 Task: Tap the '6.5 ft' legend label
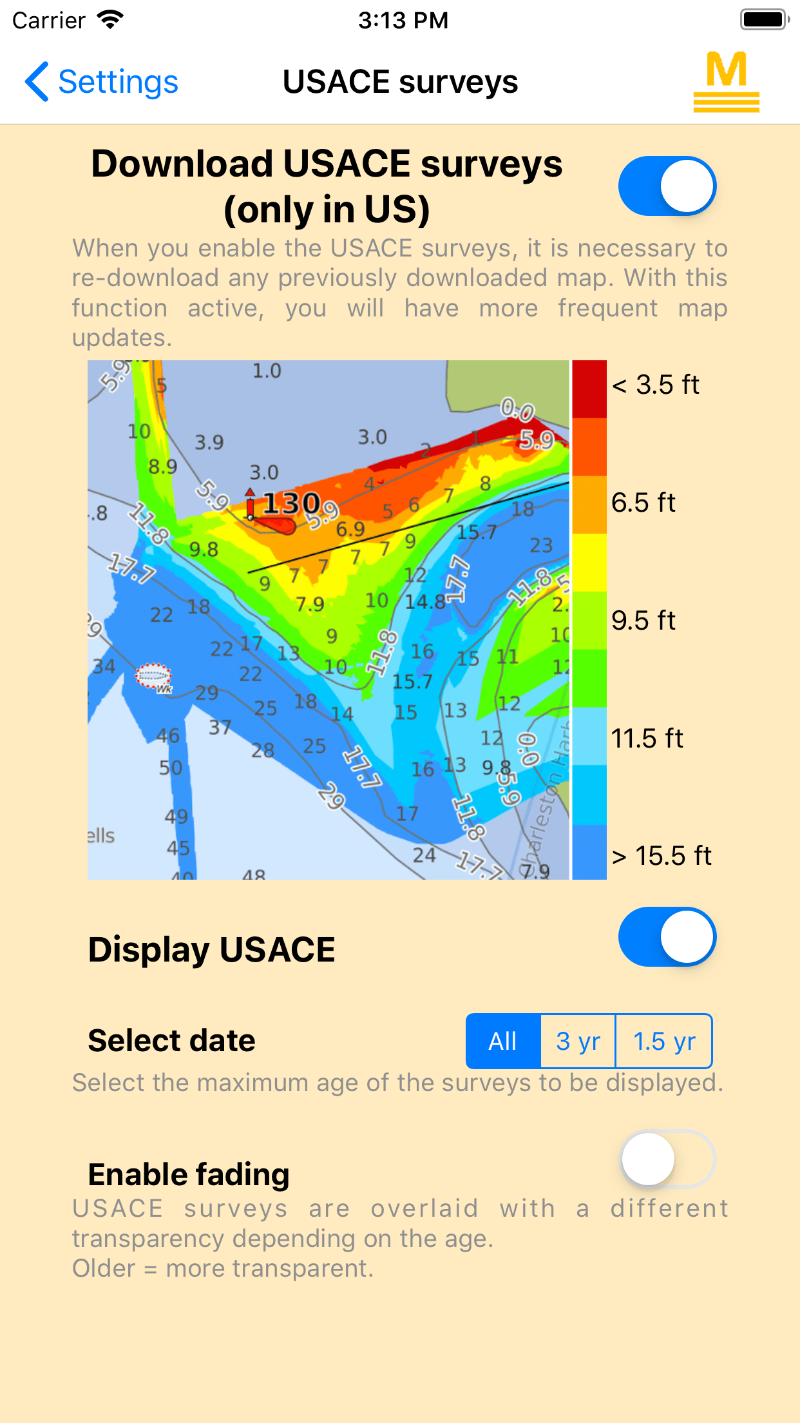(643, 503)
